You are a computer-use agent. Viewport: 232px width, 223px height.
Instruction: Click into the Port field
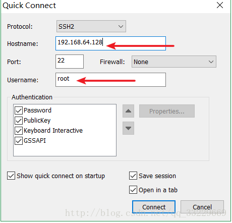[x=70, y=62]
